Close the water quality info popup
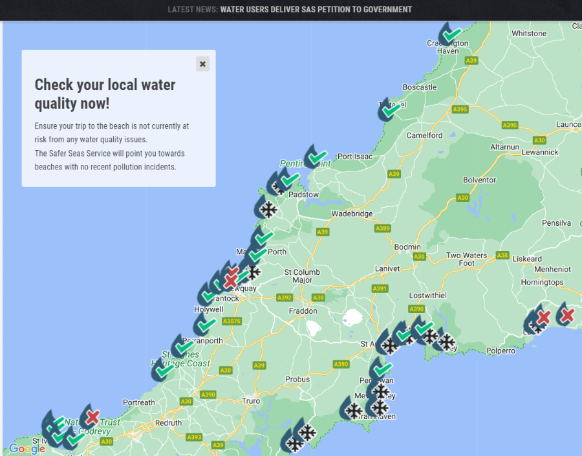 coord(202,64)
